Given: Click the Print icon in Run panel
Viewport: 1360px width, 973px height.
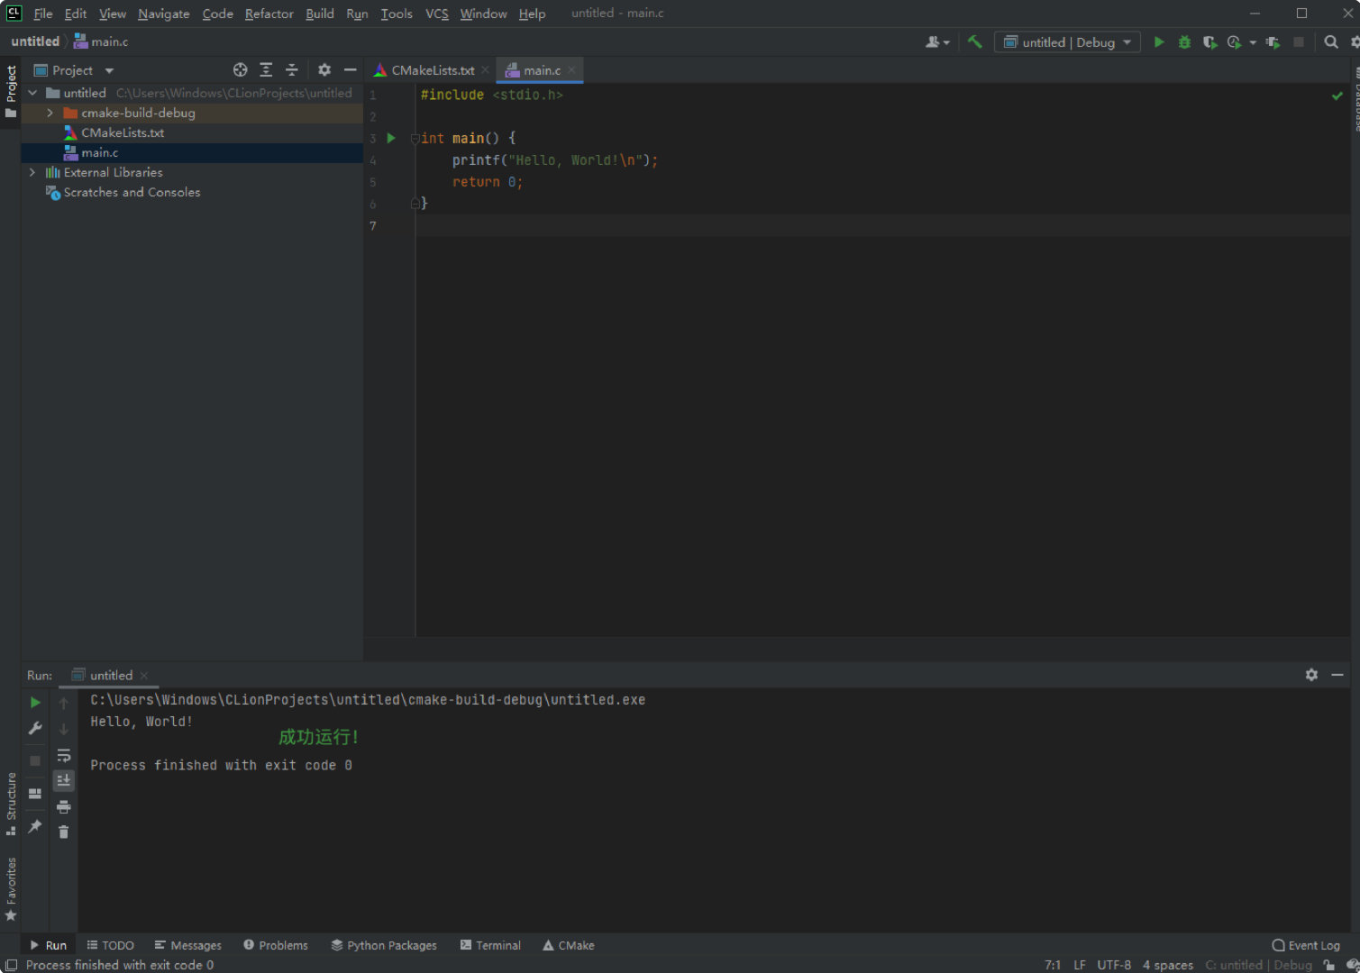Looking at the screenshot, I should (63, 806).
